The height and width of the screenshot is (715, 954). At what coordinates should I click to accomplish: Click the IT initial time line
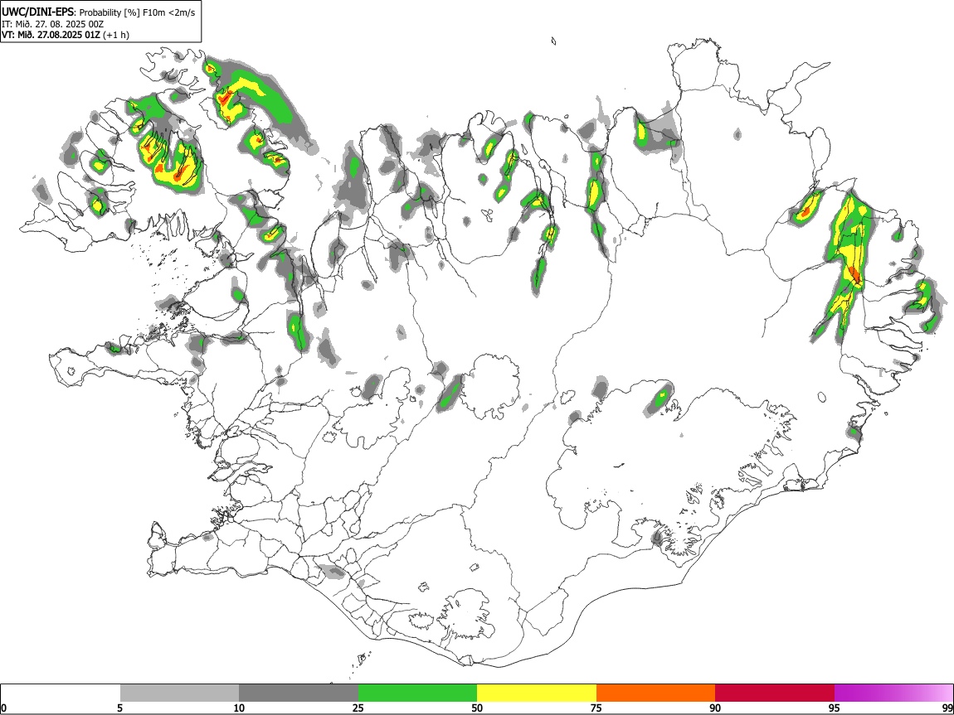click(53, 24)
